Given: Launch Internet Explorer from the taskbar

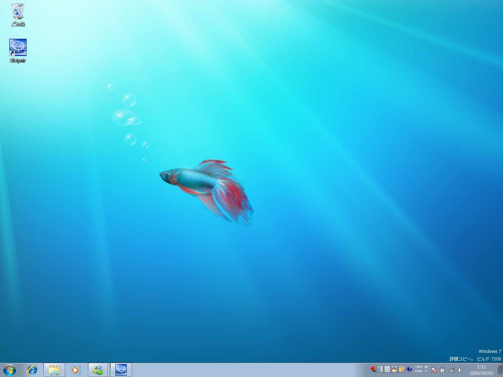Looking at the screenshot, I should 32,370.
